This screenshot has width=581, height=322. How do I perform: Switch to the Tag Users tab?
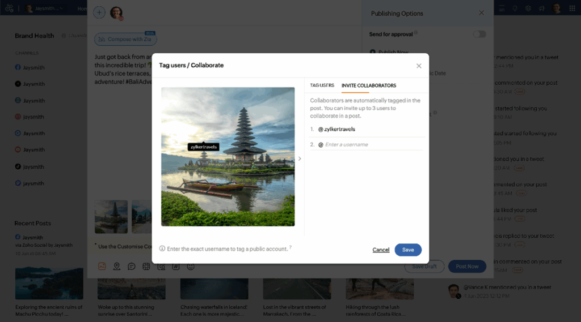[322, 85]
